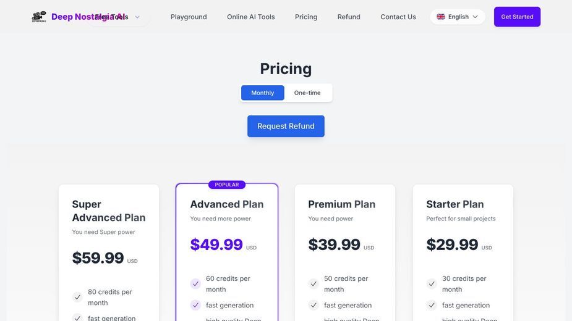Viewport: 572px width, 321px height.
Task: Select Monthly billing option
Action: coord(263,93)
